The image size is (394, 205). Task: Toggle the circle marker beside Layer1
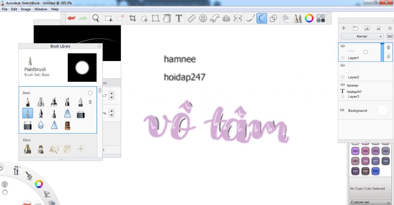342,58
